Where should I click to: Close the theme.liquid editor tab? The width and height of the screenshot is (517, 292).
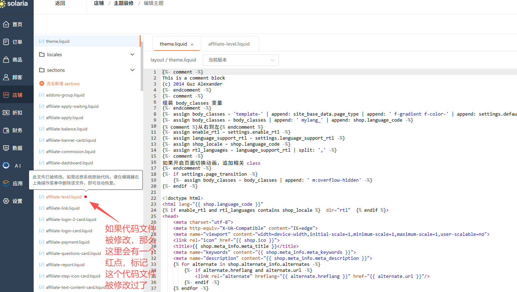pos(192,45)
